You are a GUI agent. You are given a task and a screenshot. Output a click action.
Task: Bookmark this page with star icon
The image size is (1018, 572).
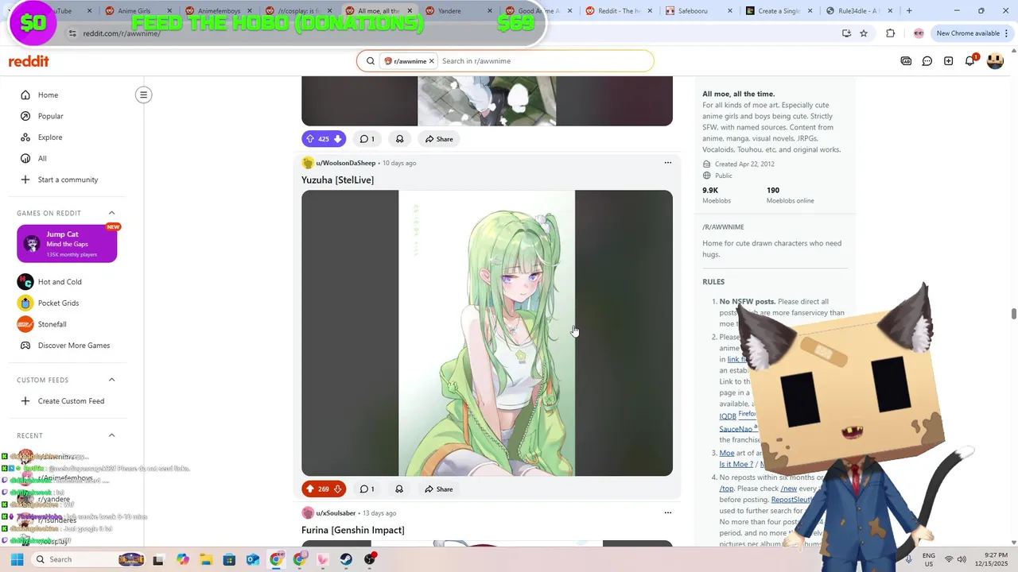864,33
